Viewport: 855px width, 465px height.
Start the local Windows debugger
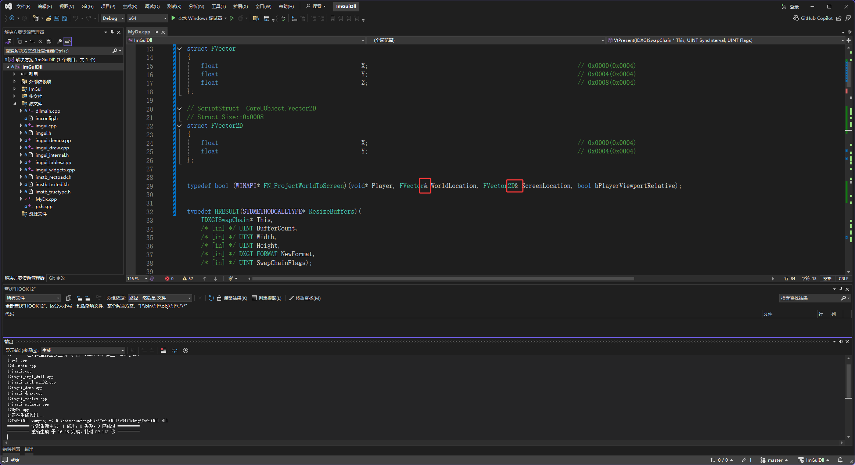(x=197, y=18)
